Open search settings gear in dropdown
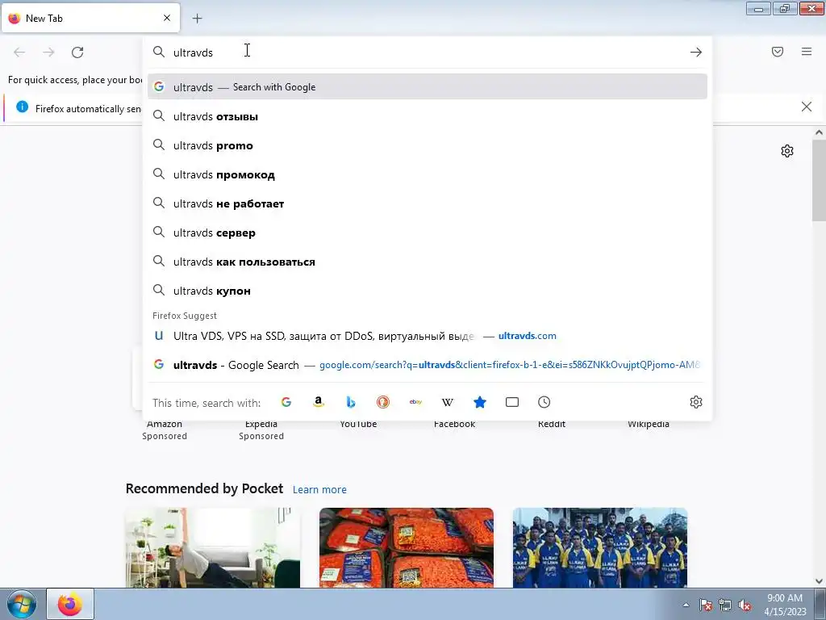 pyautogui.click(x=696, y=402)
